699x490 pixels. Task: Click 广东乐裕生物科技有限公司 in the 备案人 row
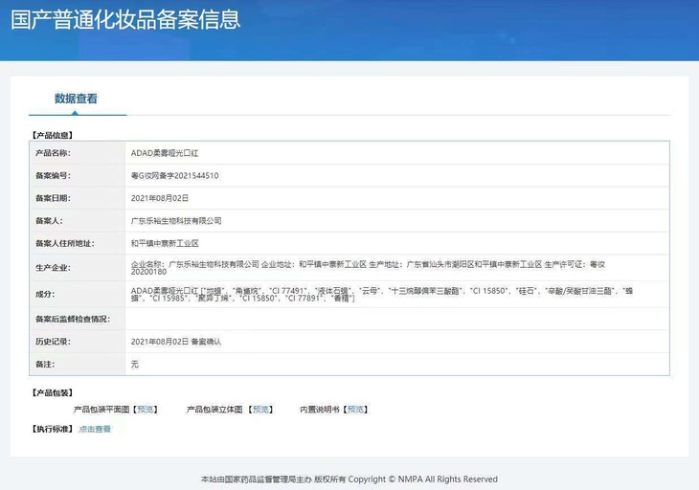176,221
